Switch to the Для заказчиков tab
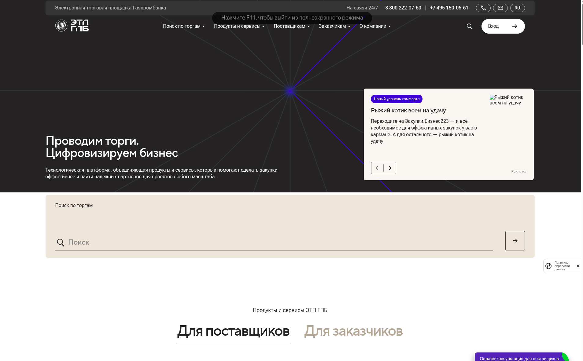The width and height of the screenshot is (583, 361). point(353,331)
